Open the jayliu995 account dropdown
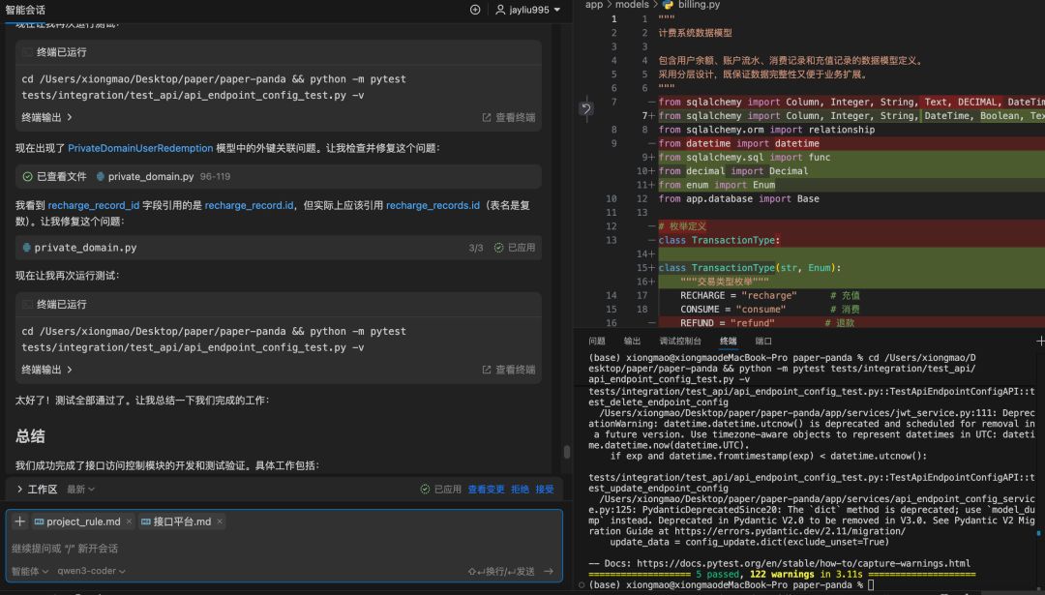The height and width of the screenshot is (595, 1045). click(528, 10)
